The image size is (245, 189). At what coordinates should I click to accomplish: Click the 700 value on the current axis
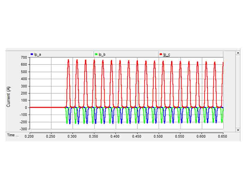(24, 57)
